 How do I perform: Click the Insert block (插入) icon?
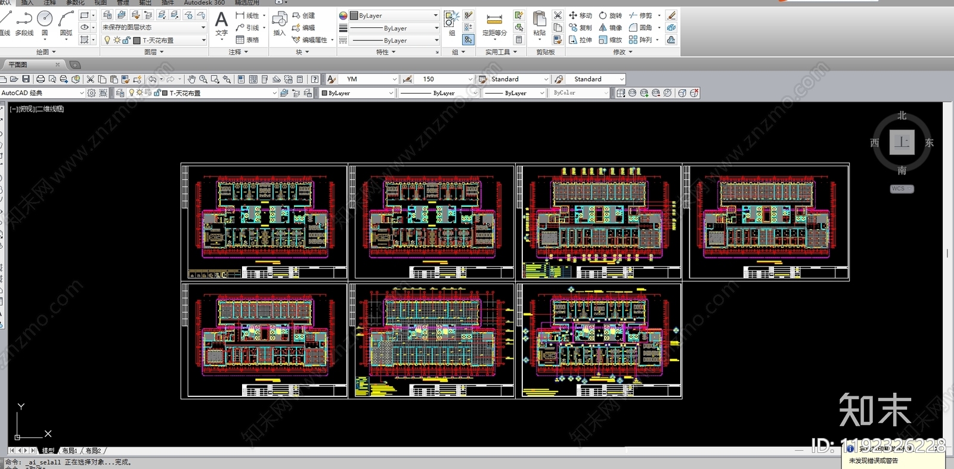(279, 24)
